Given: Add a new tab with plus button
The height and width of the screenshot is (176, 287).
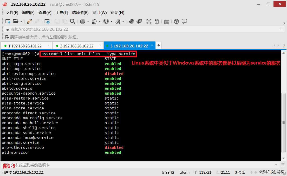Looking at the screenshot, I should [x=159, y=45].
